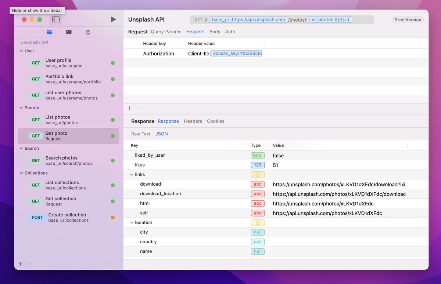
Task: Select the Create collection POST request
Action: click(x=69, y=217)
